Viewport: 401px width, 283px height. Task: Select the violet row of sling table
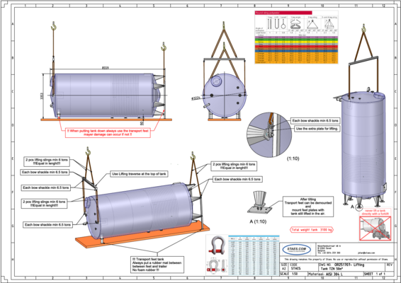point(296,37)
